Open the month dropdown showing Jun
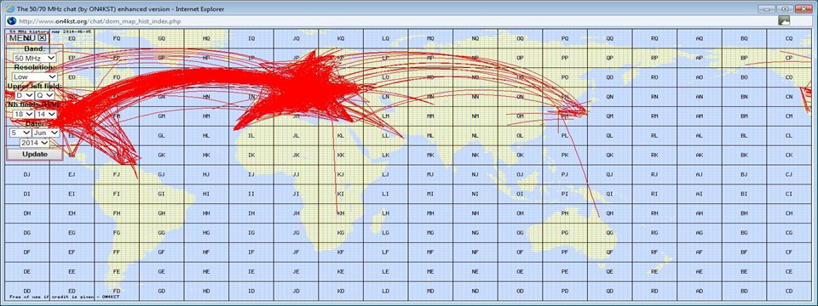The width and height of the screenshot is (818, 306). (x=46, y=133)
